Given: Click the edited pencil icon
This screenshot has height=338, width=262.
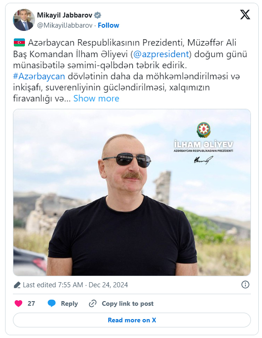Looking at the screenshot, I should pos(17,285).
